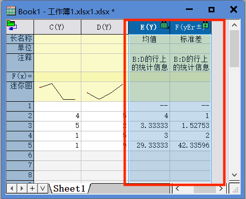Viewport: 246px width, 199px height.
Task: Click the E column F(x)= formula cell
Action: pos(149,77)
